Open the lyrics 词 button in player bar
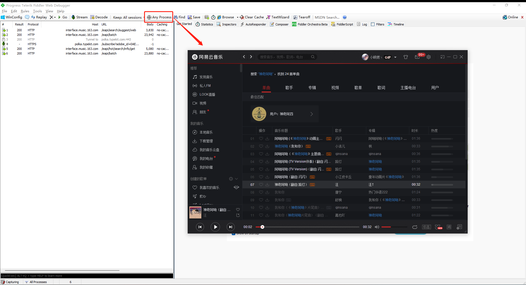 (x=449, y=227)
